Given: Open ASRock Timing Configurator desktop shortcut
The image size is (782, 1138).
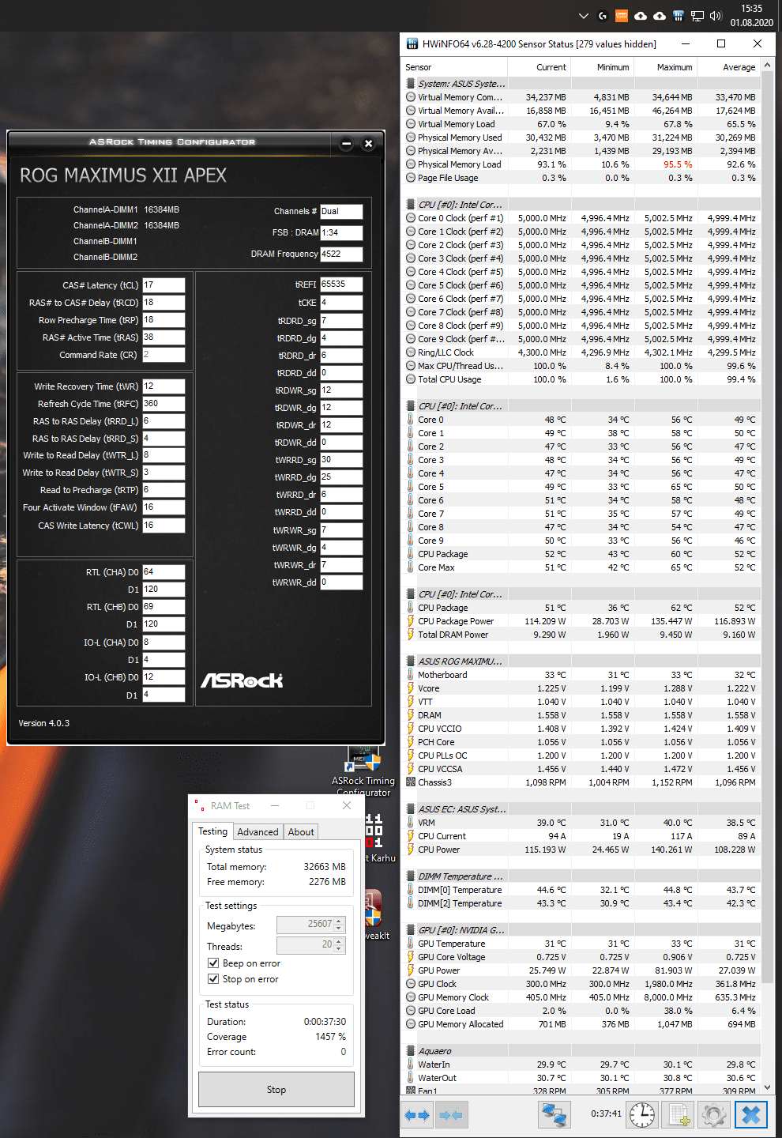Looking at the screenshot, I should pos(363,771).
